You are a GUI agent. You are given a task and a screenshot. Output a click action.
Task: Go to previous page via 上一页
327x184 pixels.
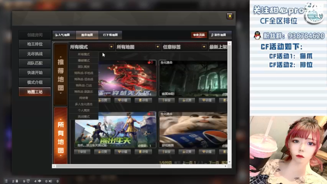pyautogui.click(x=188, y=162)
